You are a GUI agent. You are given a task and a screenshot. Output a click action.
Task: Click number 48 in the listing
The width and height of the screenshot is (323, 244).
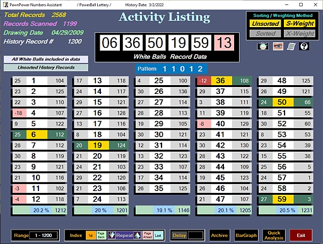pyautogui.click(x=283, y=81)
